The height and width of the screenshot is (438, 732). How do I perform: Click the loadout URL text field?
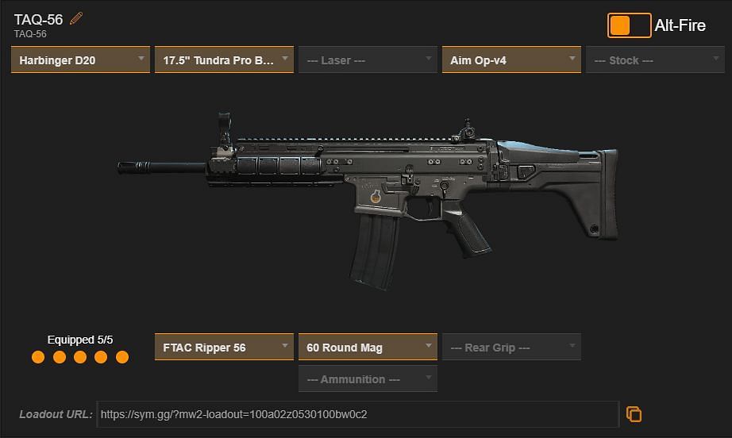point(357,414)
